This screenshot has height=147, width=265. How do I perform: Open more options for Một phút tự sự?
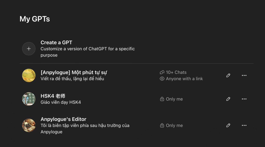pyautogui.click(x=244, y=75)
